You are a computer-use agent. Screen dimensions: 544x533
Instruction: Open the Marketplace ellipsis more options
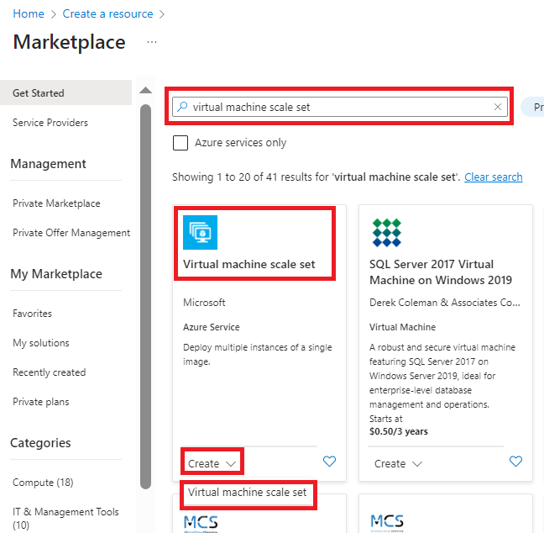tap(152, 42)
